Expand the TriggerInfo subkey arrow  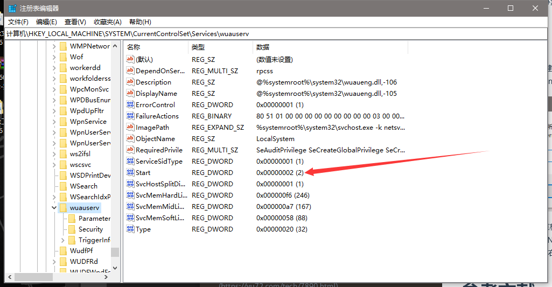[x=62, y=240]
